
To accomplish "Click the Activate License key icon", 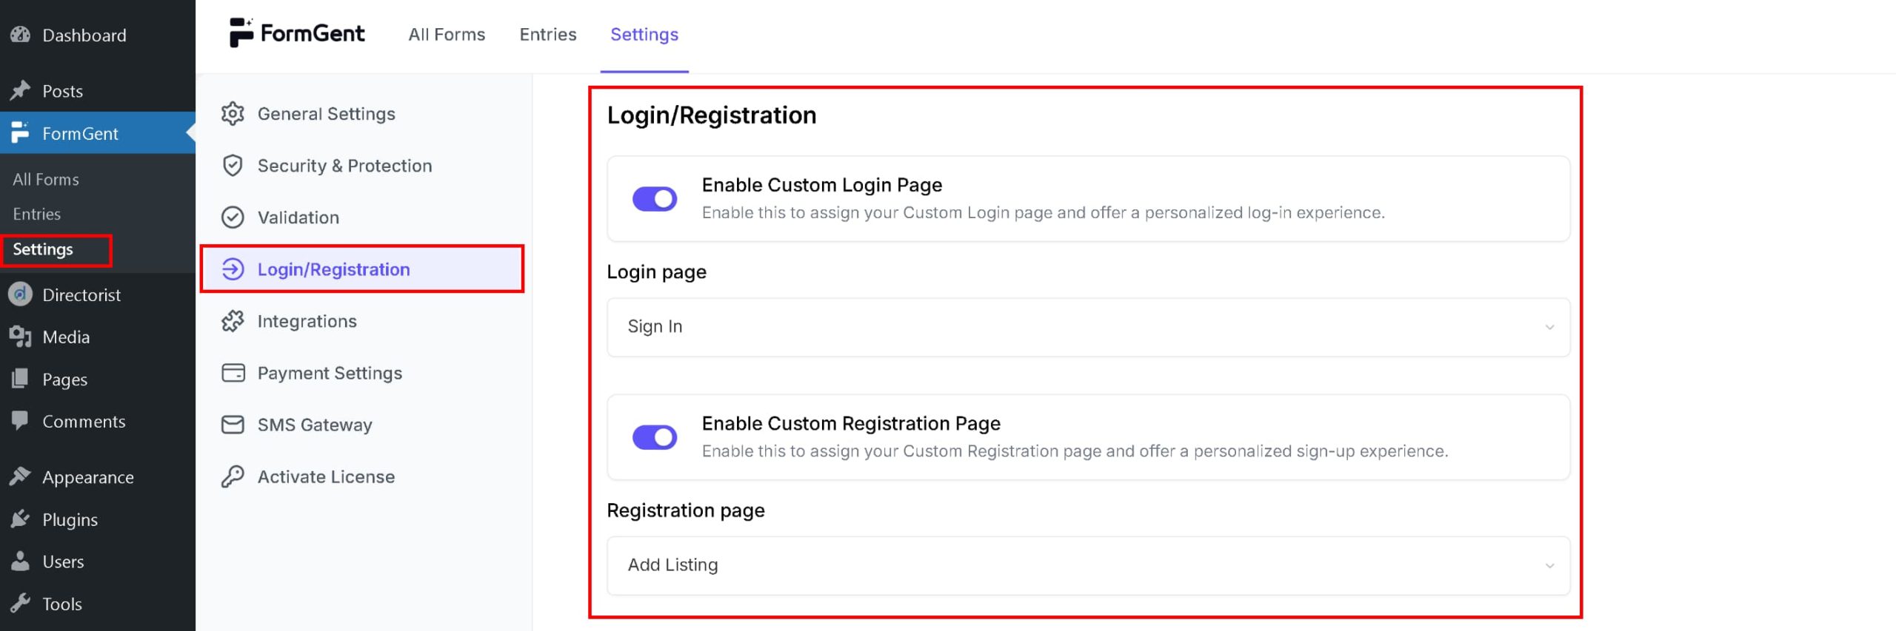I will coord(233,476).
